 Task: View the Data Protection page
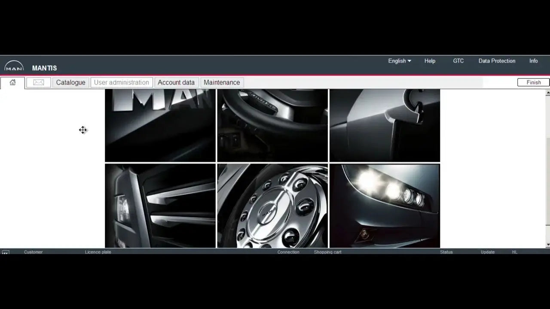click(x=497, y=61)
